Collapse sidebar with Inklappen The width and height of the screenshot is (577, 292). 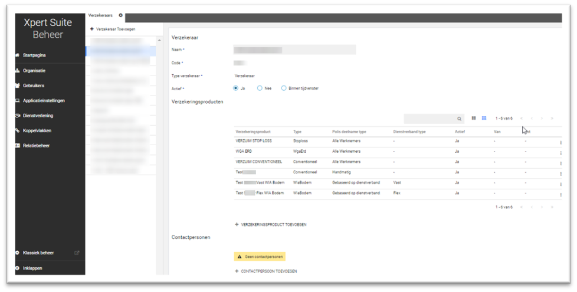click(32, 268)
